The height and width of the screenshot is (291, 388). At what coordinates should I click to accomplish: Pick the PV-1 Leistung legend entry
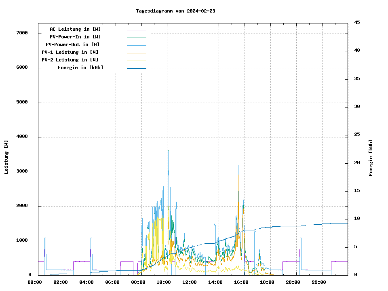click(70, 52)
